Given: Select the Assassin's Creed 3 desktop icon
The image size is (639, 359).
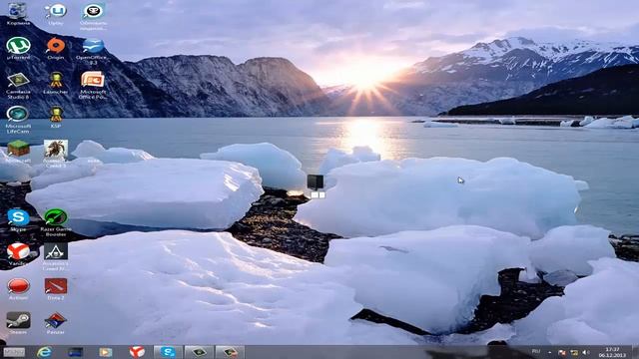Looking at the screenshot, I should point(56,154).
